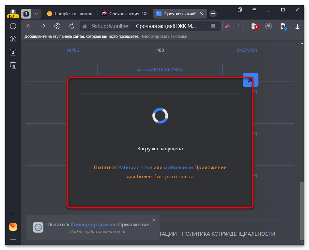The width and height of the screenshot is (309, 250).
Task: Open address bar three-dot options
Action: tap(238, 26)
